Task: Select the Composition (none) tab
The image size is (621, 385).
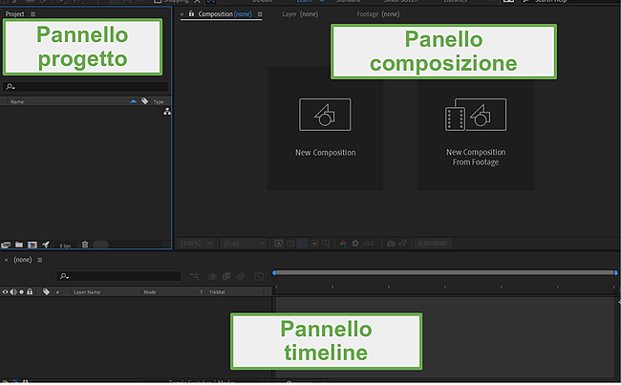Action: pyautogui.click(x=225, y=14)
